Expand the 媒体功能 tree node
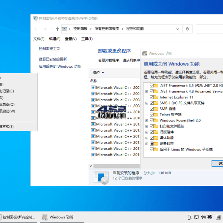The height and width of the screenshot is (223, 223). coord(147,138)
